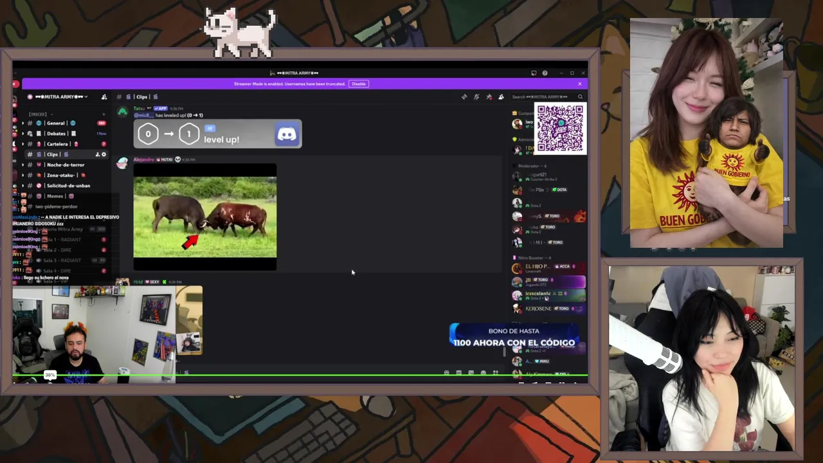
Task: Click the @mic8__ mention
Action: tap(143, 115)
